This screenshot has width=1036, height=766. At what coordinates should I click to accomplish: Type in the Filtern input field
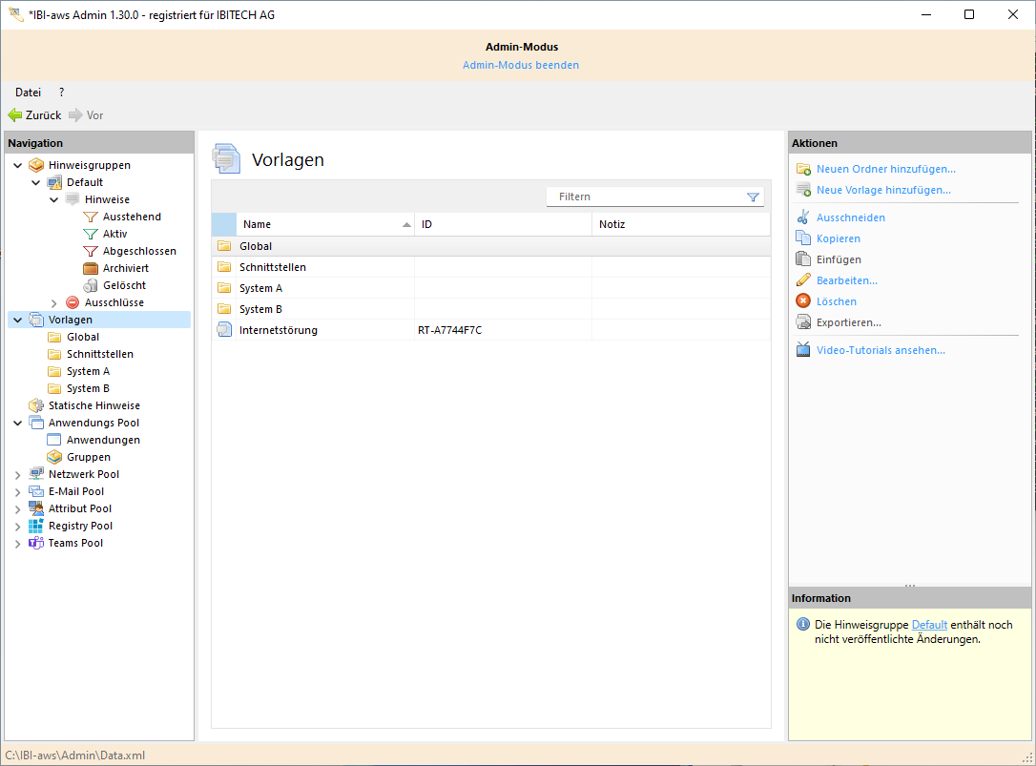[x=644, y=197]
